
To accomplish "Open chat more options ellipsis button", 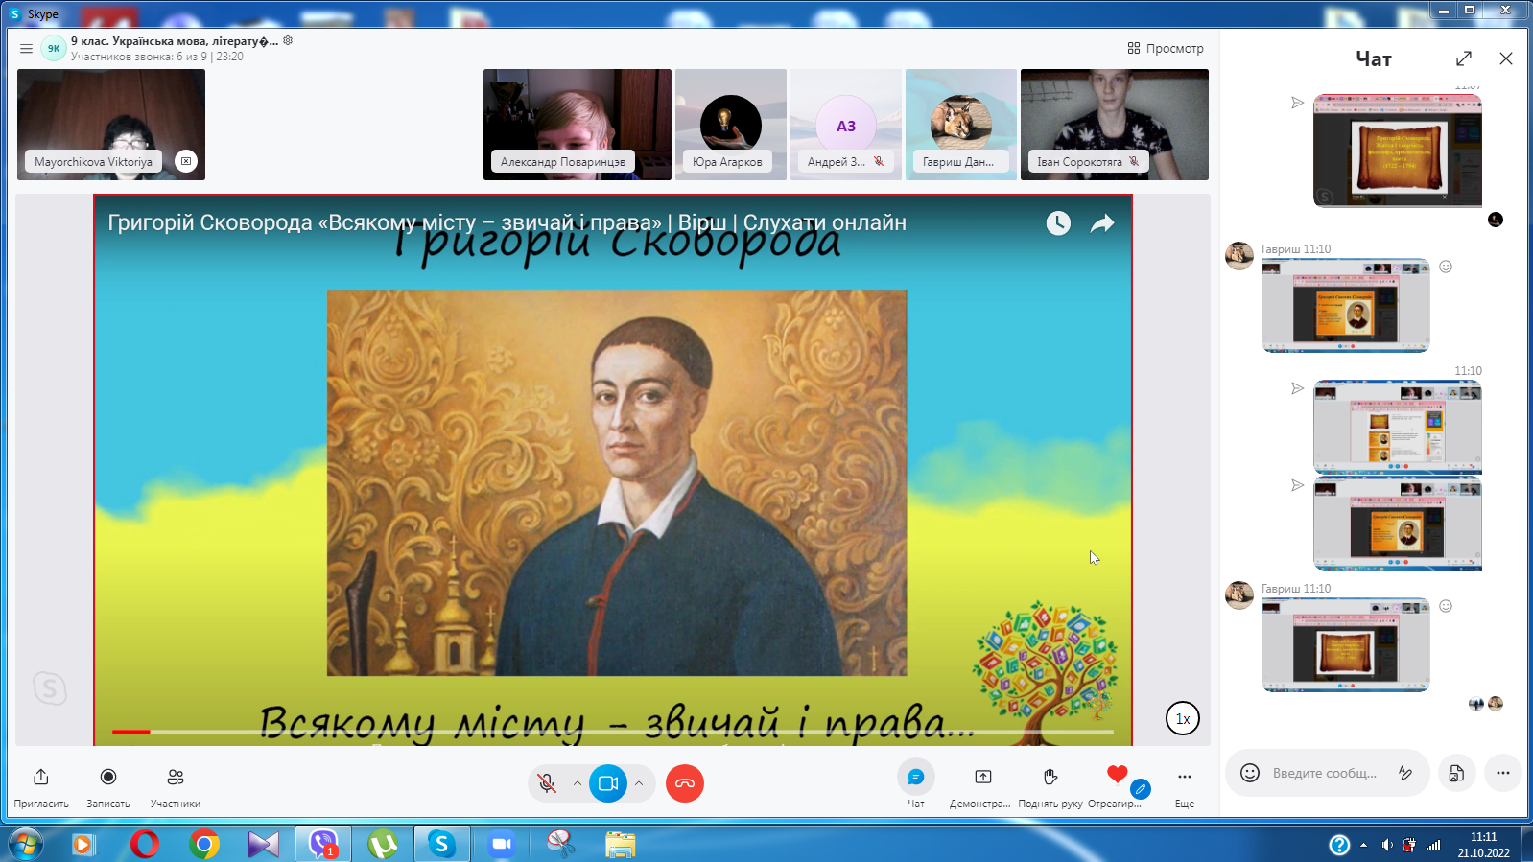I will 1502,773.
